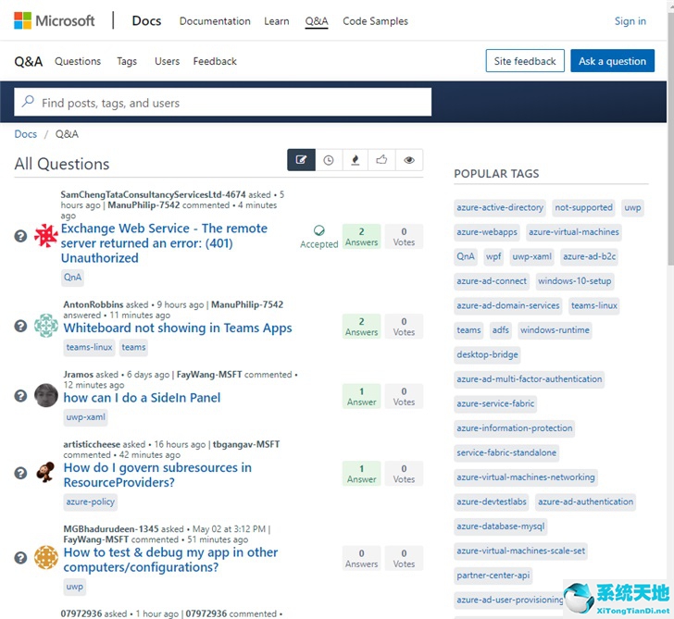674x619 pixels.
Task: Sort questions by hot flame icon
Action: 356,160
